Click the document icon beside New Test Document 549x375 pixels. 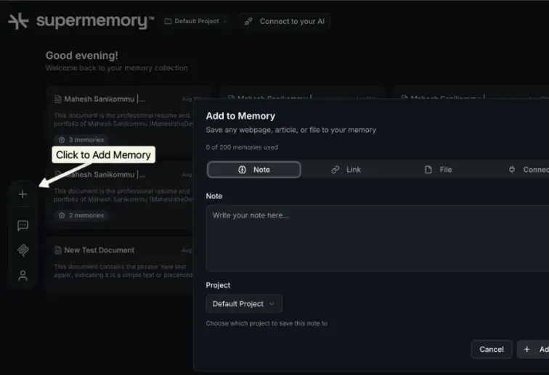coord(57,250)
